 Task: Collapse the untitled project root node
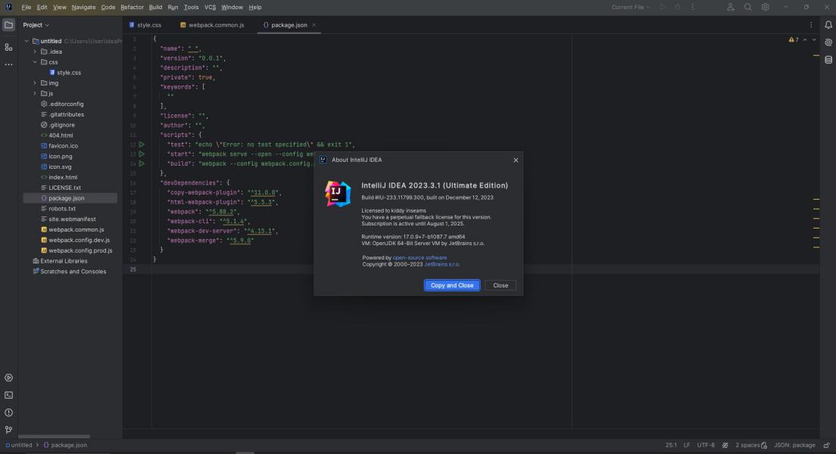coord(27,41)
